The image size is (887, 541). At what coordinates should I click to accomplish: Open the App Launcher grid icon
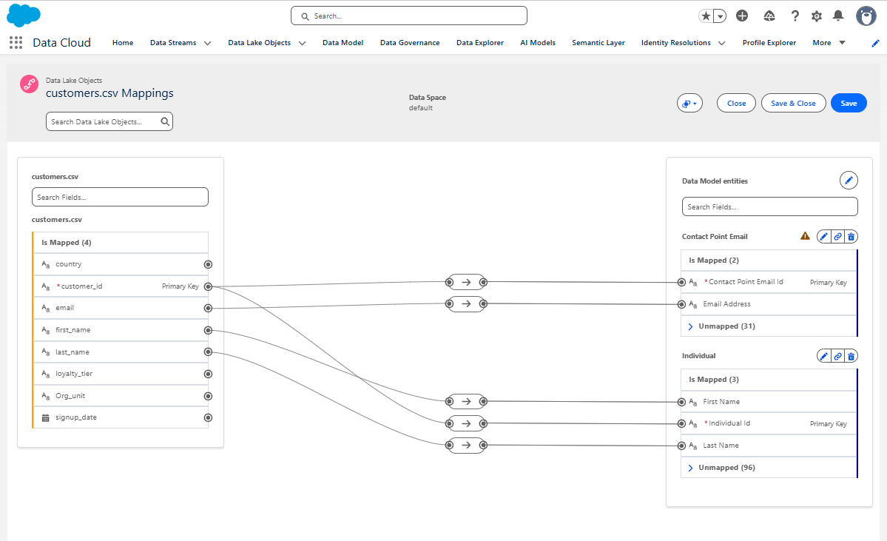[x=16, y=42]
